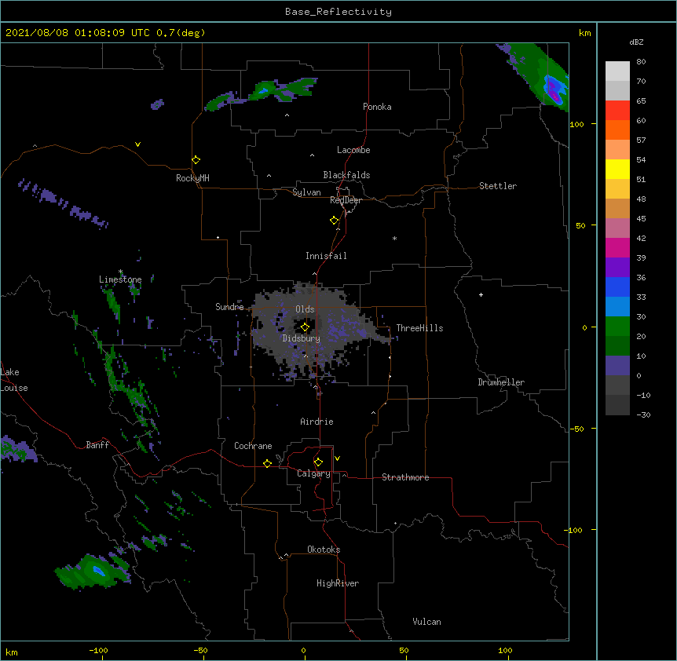
Task: Click the RockyMH label
Action: 192,178
